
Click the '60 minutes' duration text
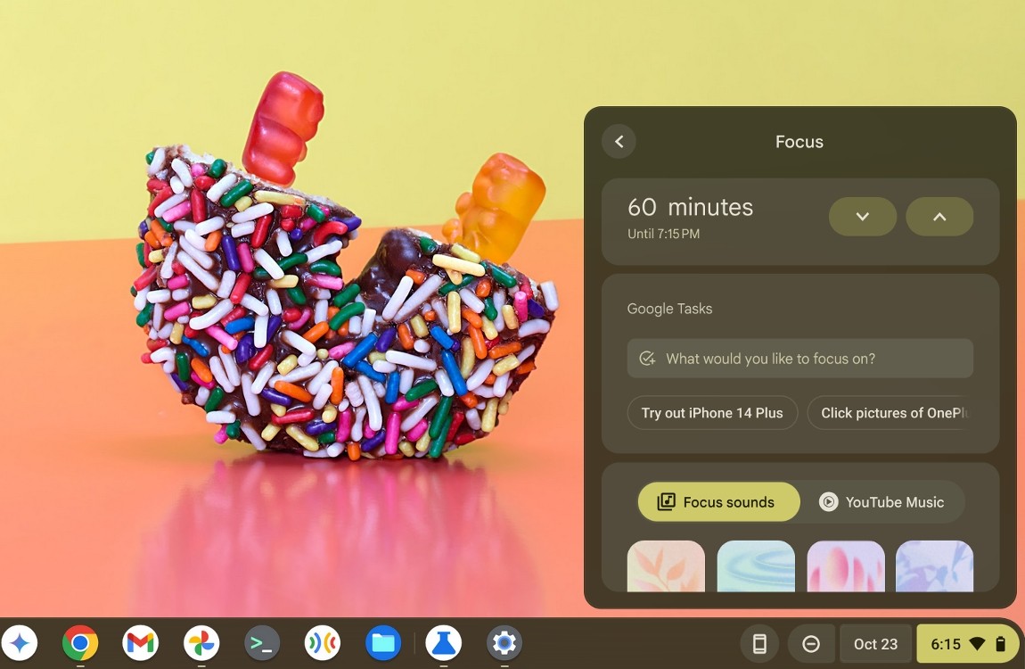[690, 207]
